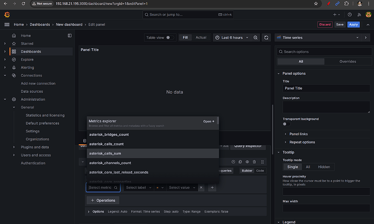Image resolution: width=374 pixels, height=224 pixels.
Task: Remove the label filter with the X icon
Action: 201,188
